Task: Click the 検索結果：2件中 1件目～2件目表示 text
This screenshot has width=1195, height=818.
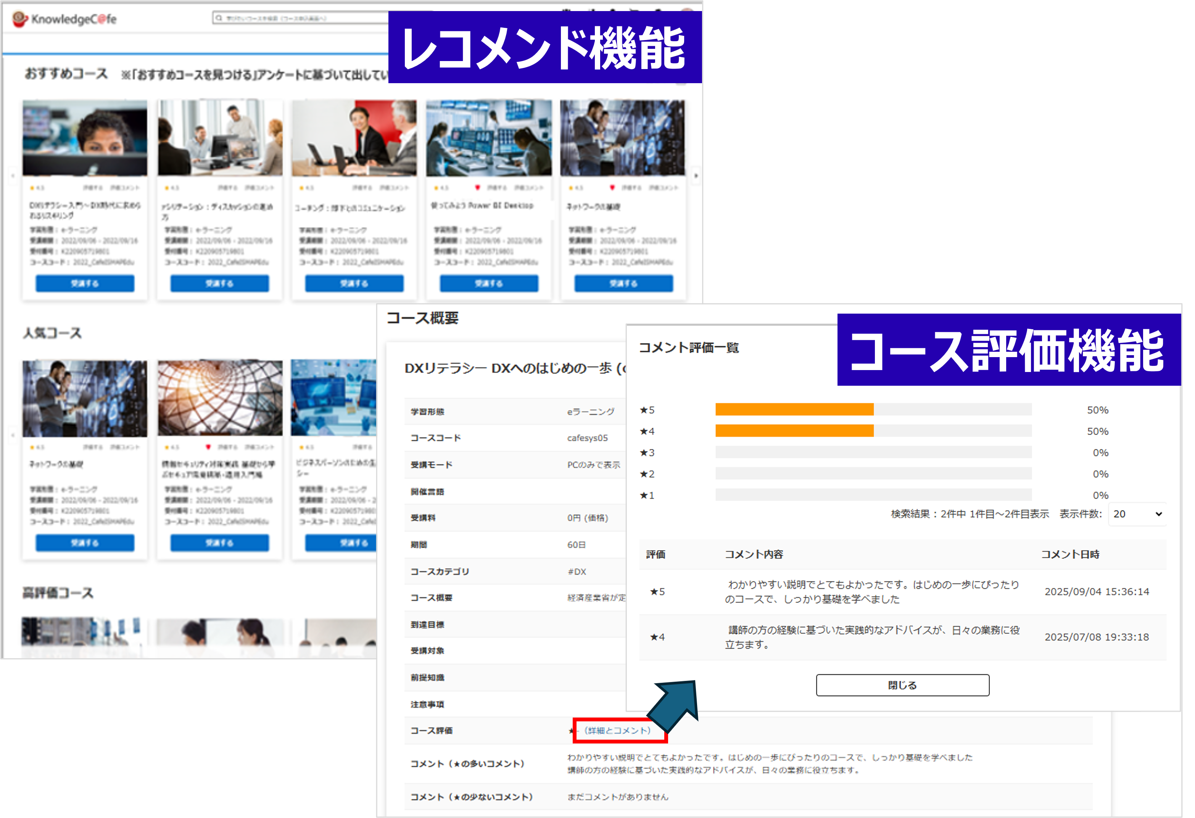Action: click(969, 514)
